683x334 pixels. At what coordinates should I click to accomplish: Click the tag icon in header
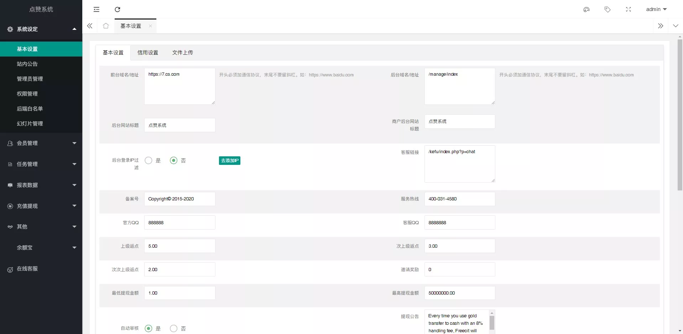(x=608, y=10)
